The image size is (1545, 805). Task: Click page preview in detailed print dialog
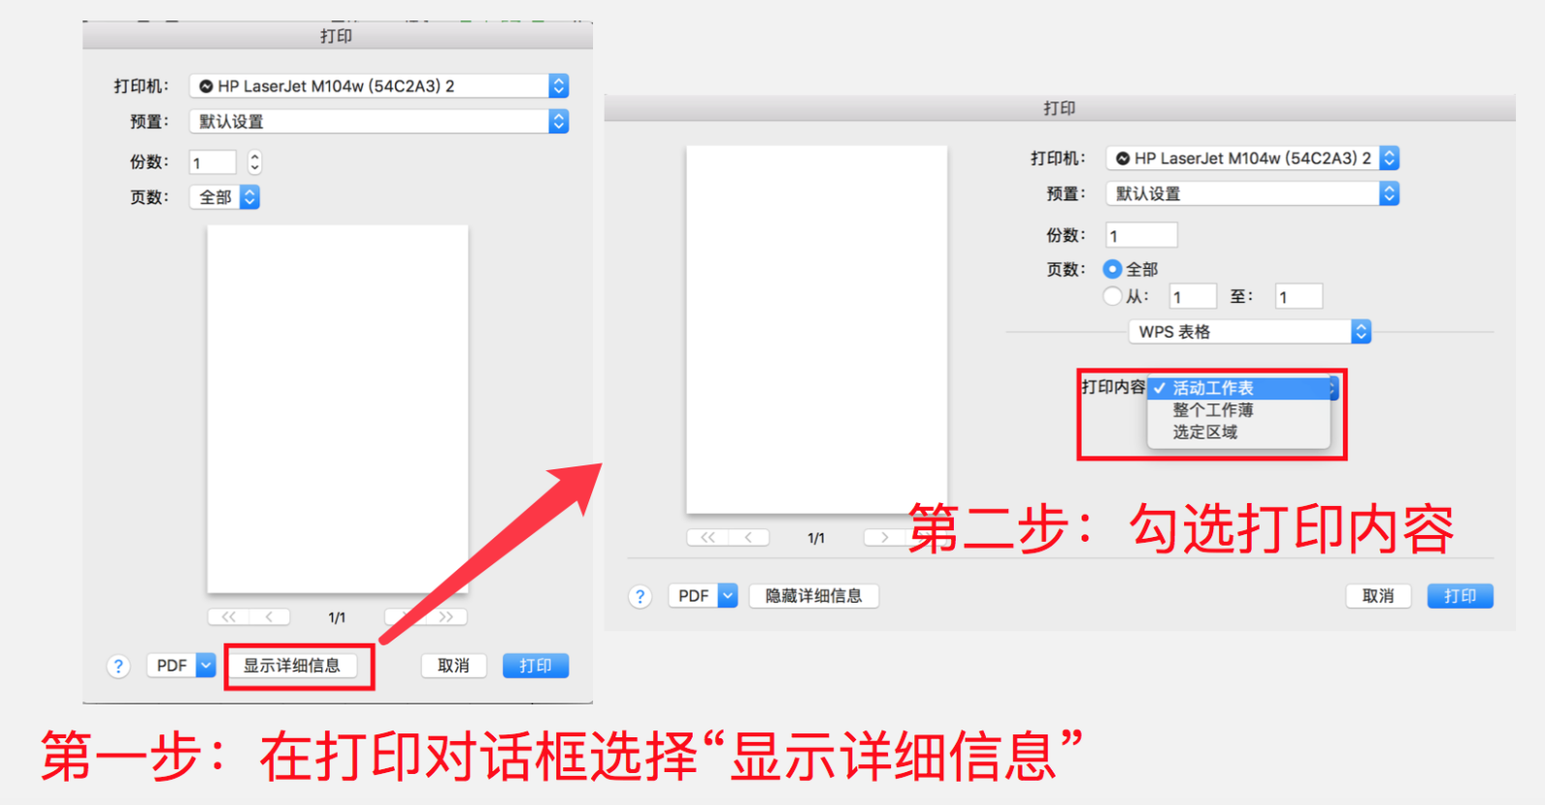817,330
